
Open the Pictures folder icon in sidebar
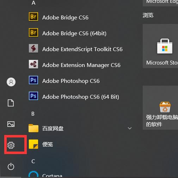pyautogui.click(x=11, y=124)
